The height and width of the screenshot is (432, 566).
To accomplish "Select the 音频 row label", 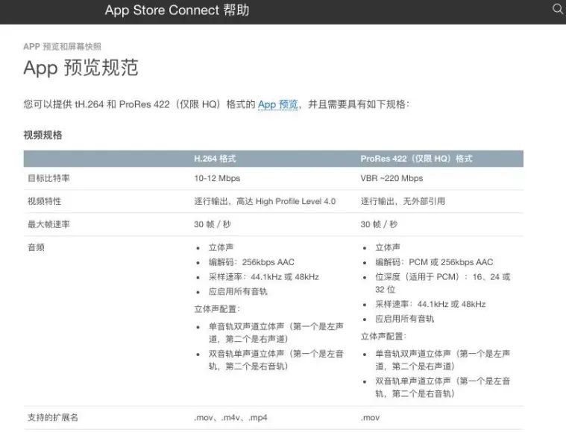I will tap(36, 247).
